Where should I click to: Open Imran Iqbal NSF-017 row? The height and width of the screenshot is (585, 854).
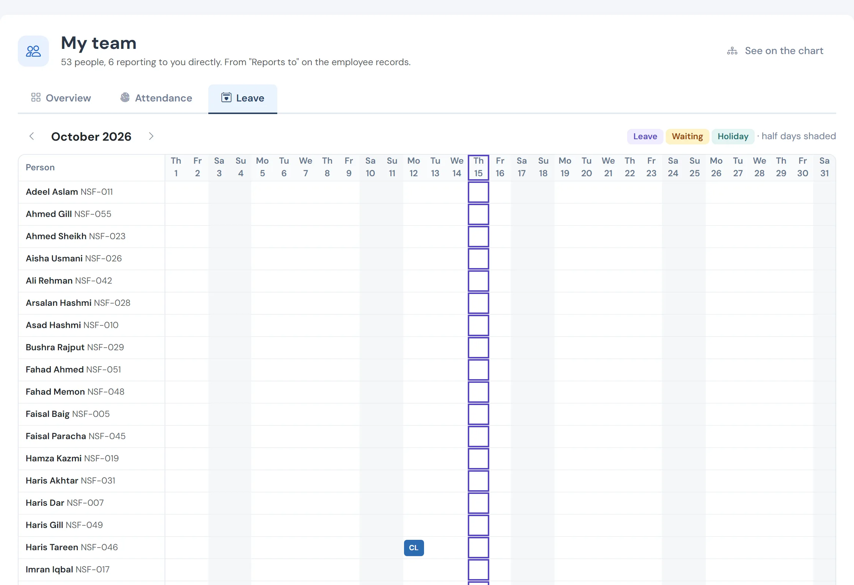click(x=427, y=570)
